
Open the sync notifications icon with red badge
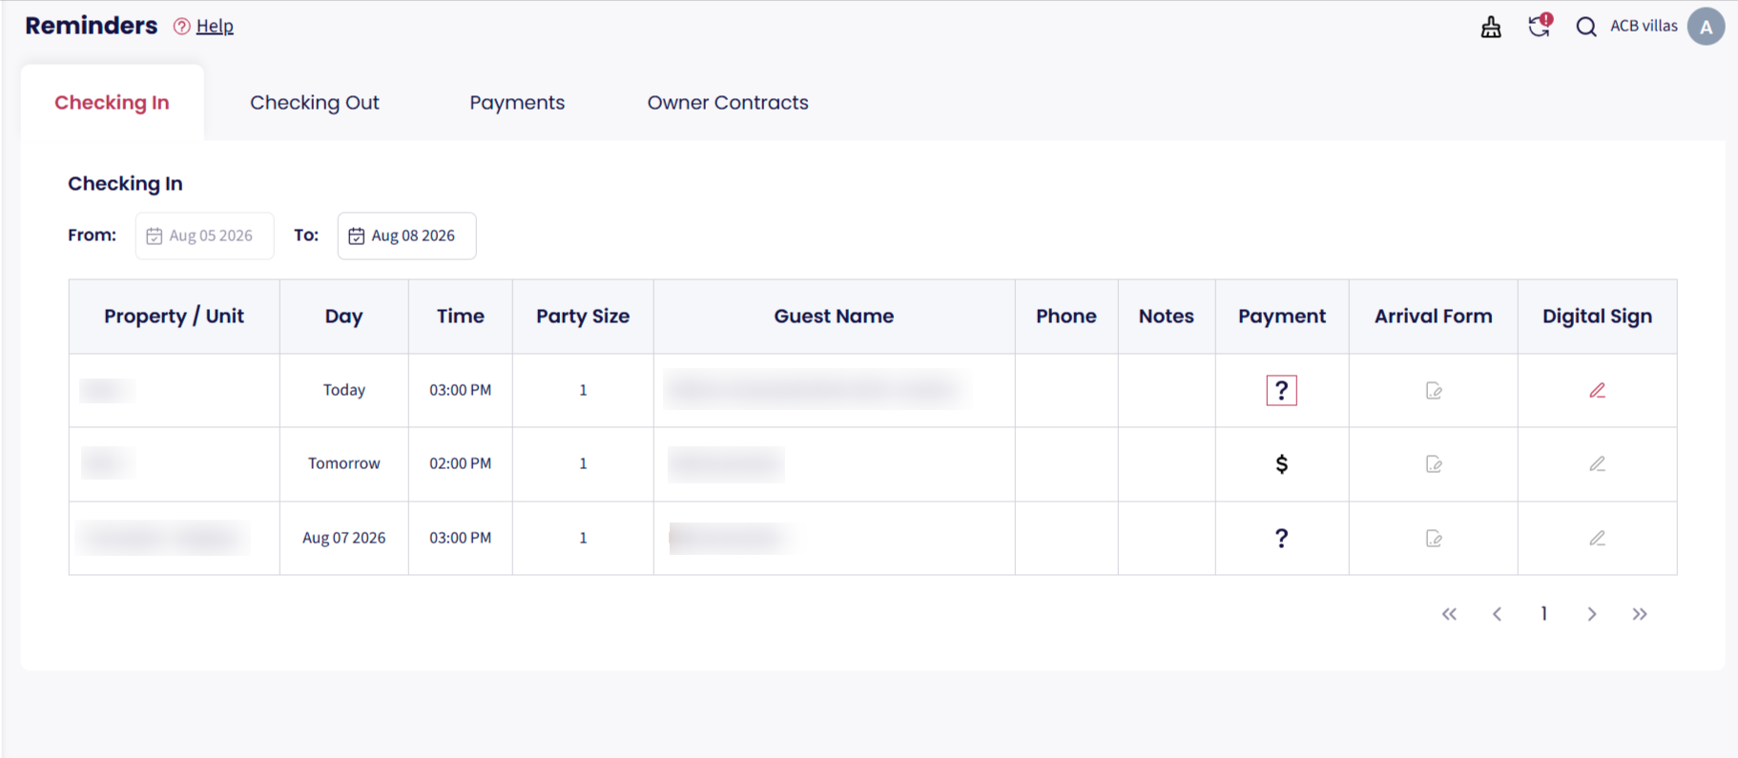point(1540,26)
